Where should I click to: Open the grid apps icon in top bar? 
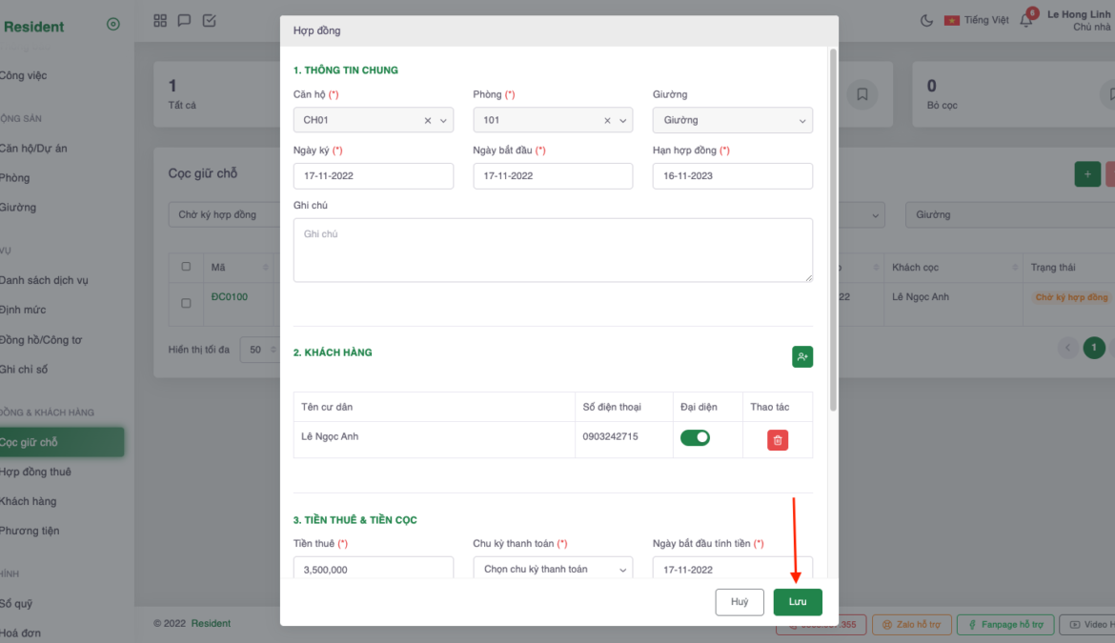point(160,21)
